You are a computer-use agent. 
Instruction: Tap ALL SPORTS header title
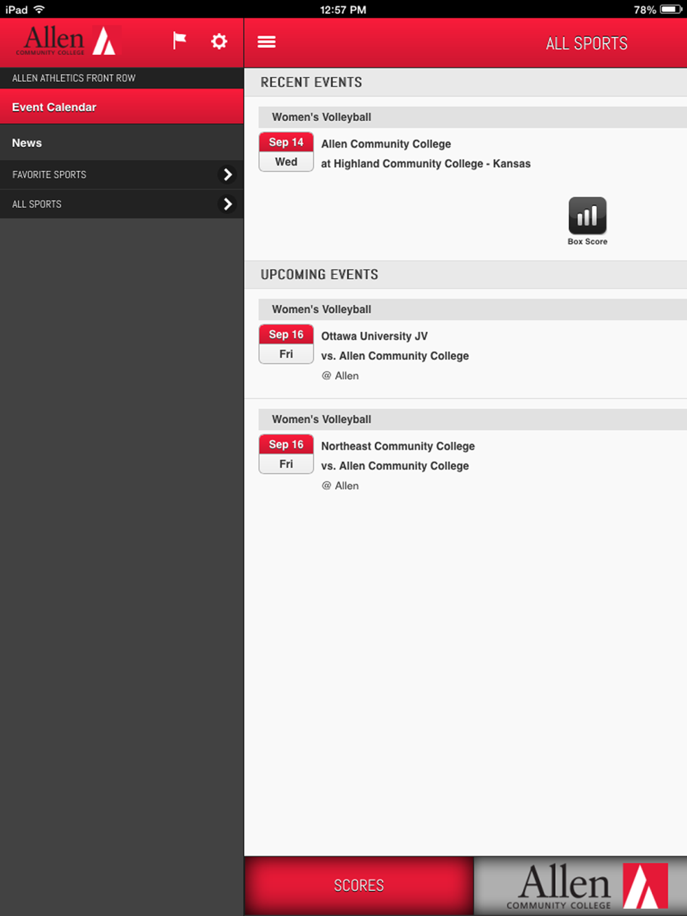[587, 43]
